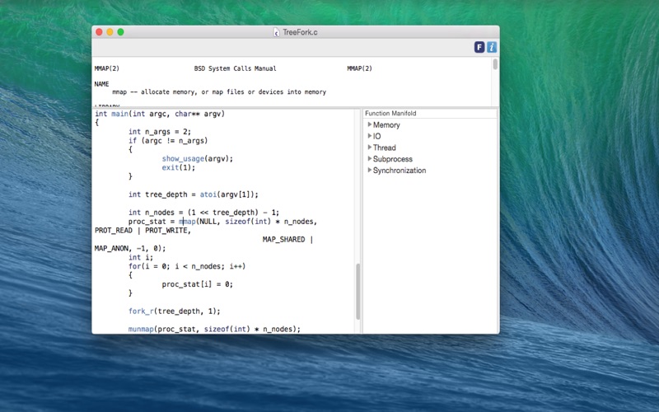
Task: Select the Memory row label
Action: [x=386, y=125]
